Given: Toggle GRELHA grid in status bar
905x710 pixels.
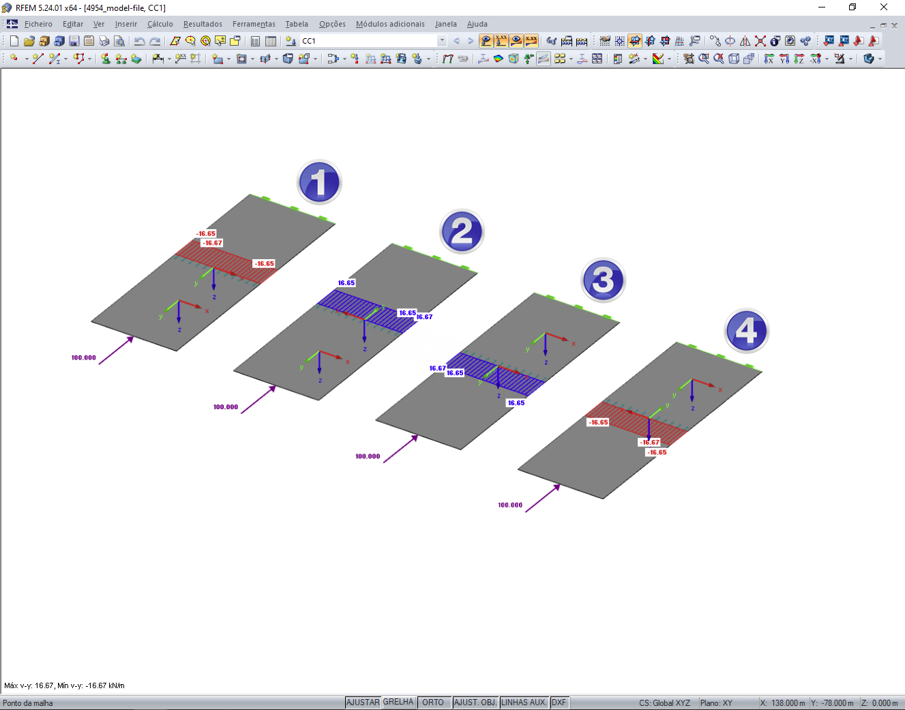Looking at the screenshot, I should pos(398,702).
